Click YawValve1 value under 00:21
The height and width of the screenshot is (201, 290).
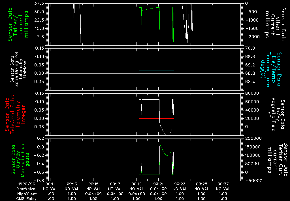pos(158,189)
